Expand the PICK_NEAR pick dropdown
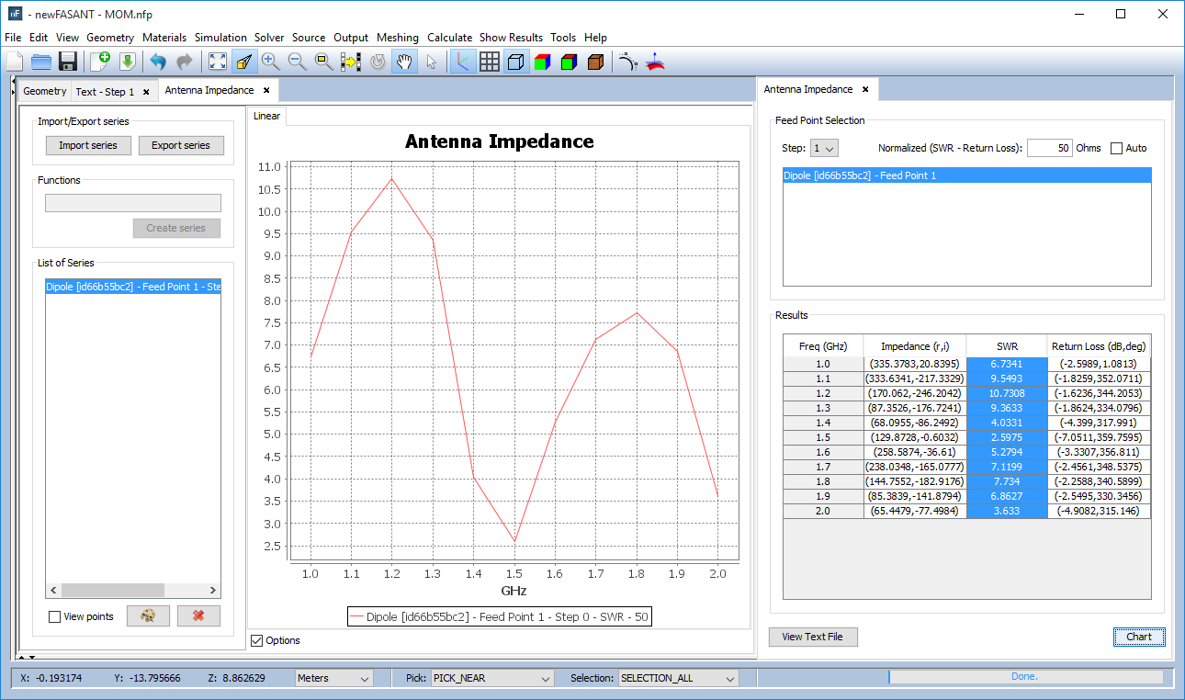The height and width of the screenshot is (700, 1185). tap(491, 678)
